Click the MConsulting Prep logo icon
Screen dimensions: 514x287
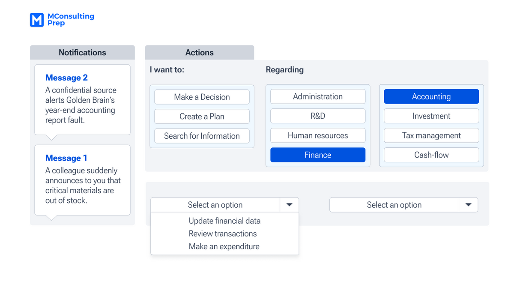click(37, 20)
